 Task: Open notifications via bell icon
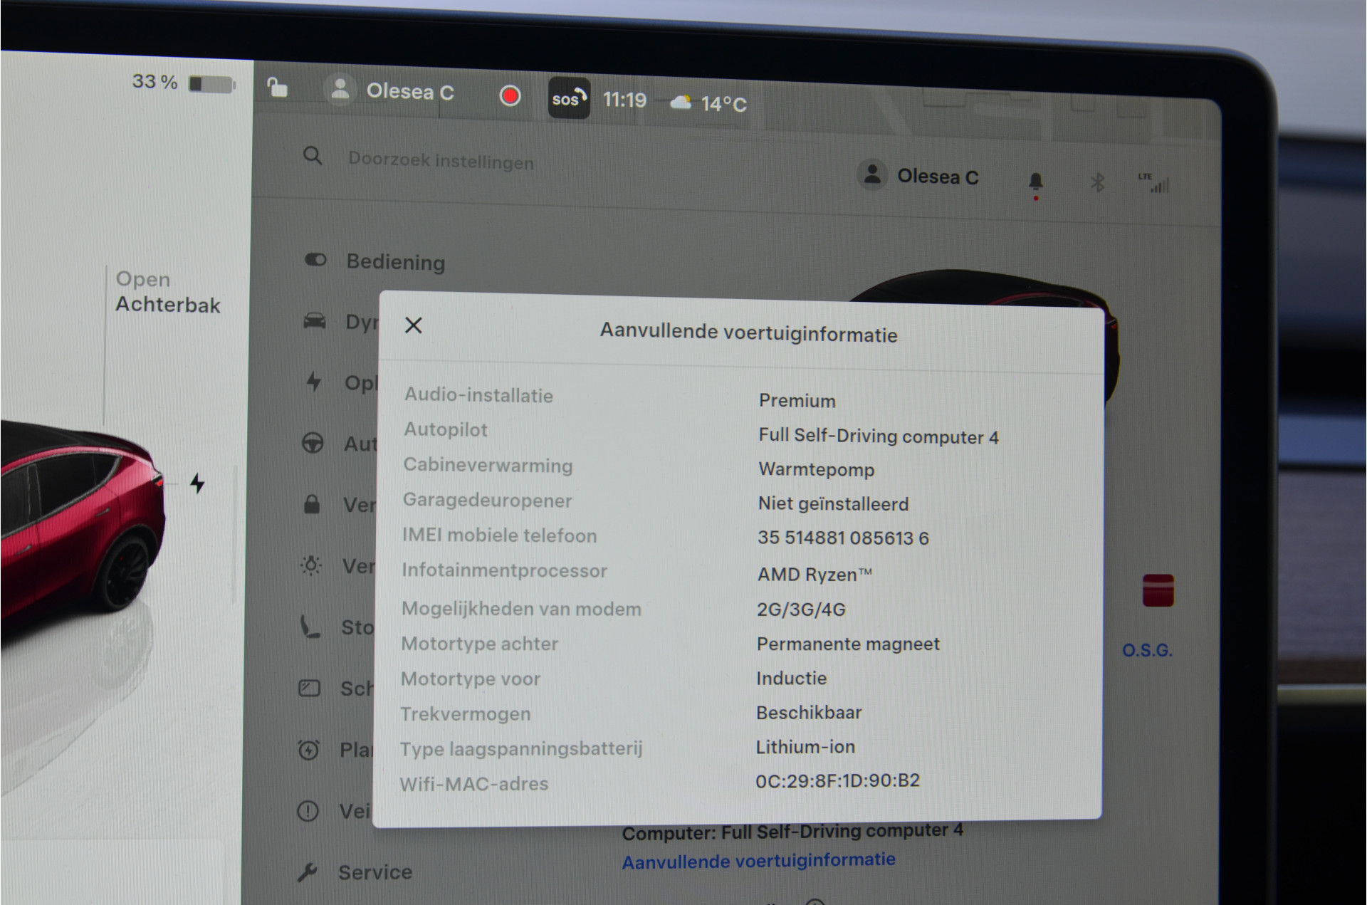tap(1035, 182)
